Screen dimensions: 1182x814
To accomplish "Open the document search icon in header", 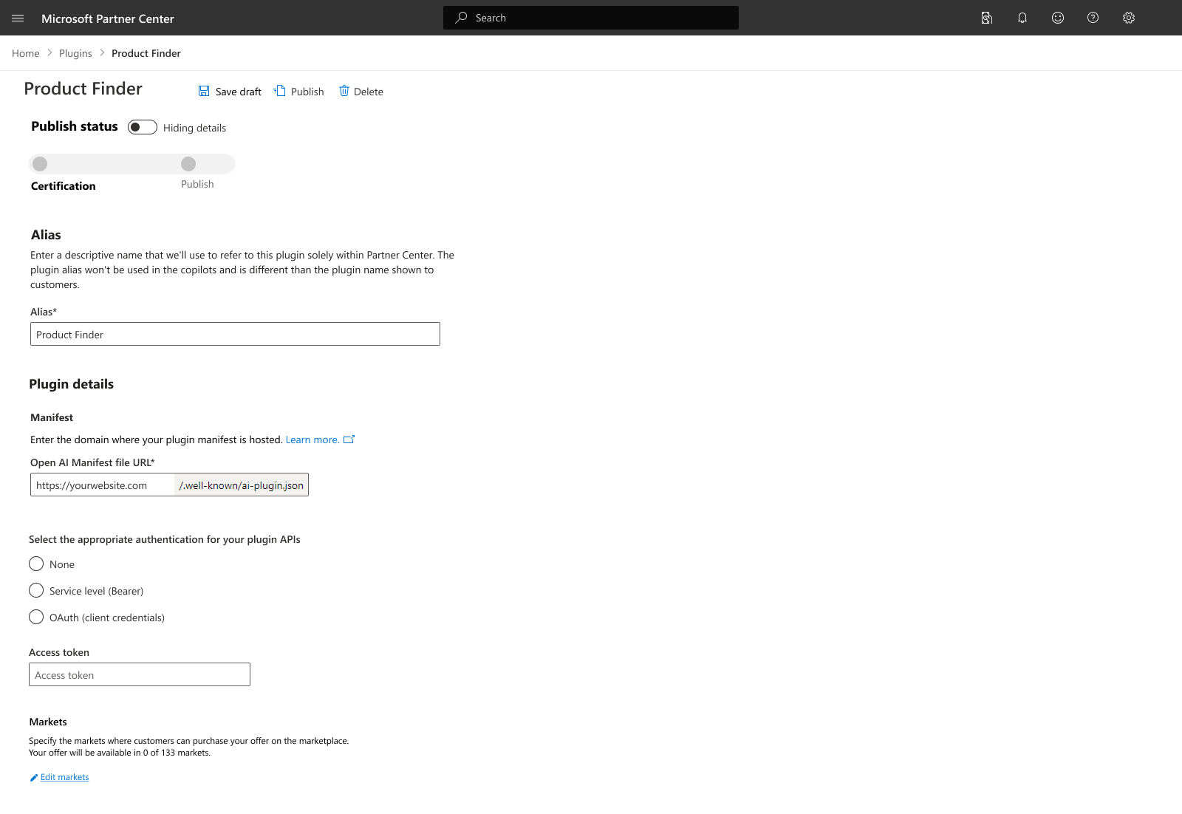I will click(x=986, y=18).
